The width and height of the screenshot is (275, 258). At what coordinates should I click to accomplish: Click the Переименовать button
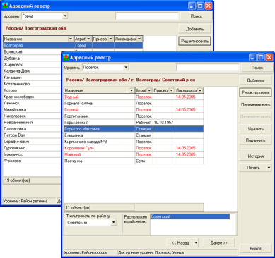(x=255, y=105)
